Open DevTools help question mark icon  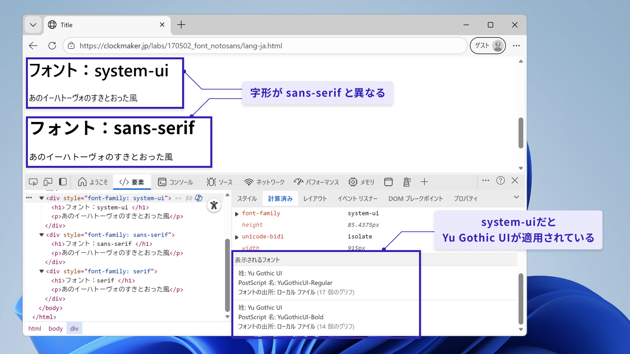500,181
